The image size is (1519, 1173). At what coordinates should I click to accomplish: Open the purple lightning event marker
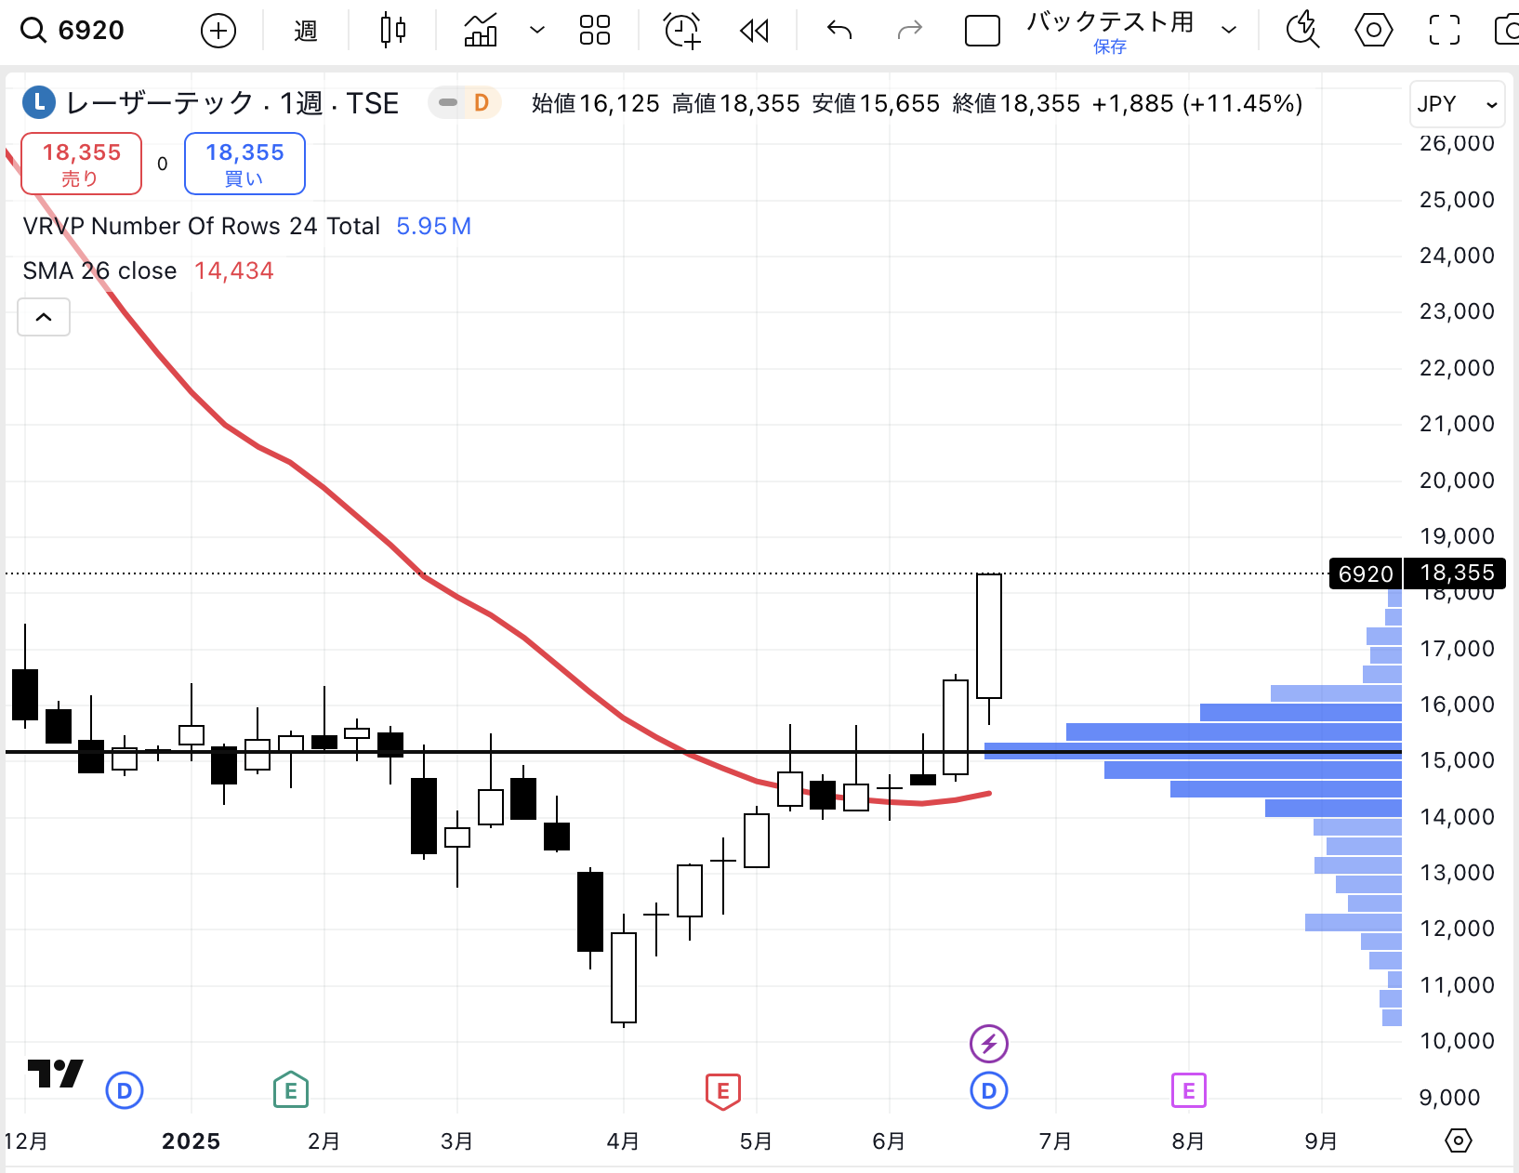tap(989, 1043)
